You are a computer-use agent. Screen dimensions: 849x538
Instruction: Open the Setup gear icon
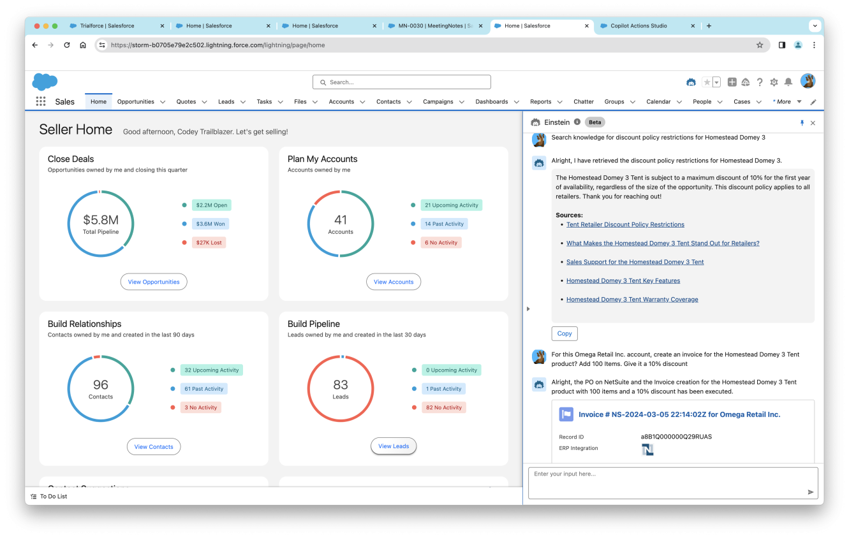[774, 82]
